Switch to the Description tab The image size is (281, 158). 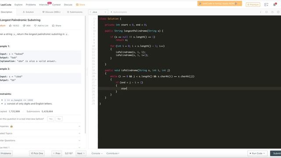7,12
